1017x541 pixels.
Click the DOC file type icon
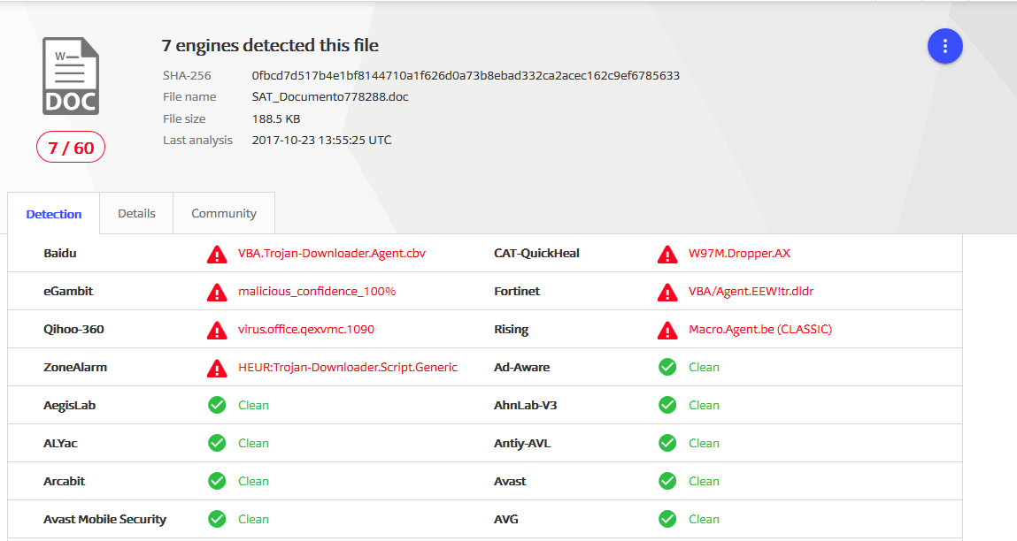point(71,76)
